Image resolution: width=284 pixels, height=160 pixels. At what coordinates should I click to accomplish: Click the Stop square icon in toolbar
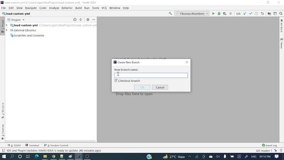(231, 14)
